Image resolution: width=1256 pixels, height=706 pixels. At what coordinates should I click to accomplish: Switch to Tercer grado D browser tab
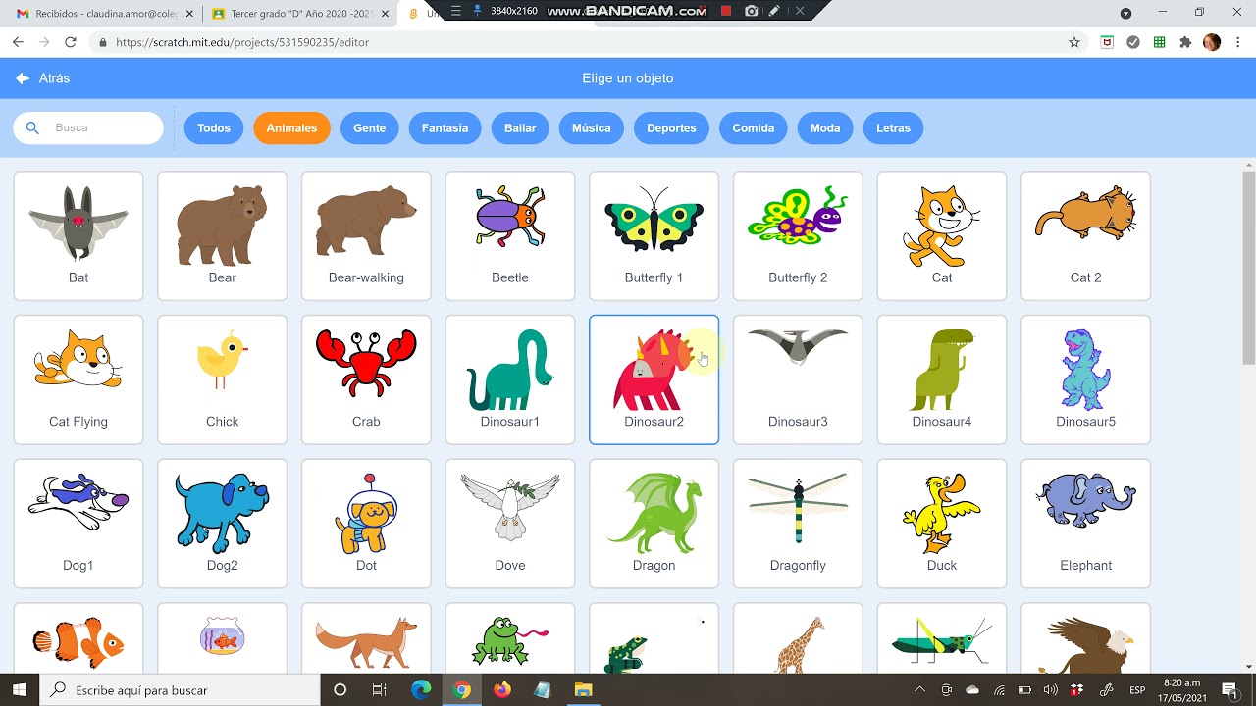click(x=299, y=14)
